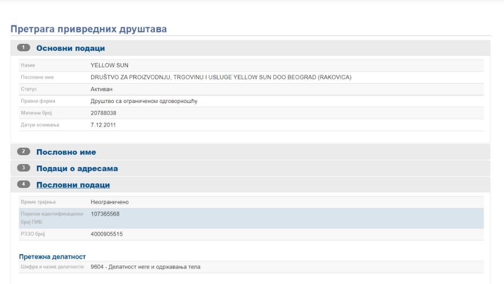Image resolution: width=504 pixels, height=284 pixels.
Task: Expand the Подаци о адресама section
Action: [77, 168]
